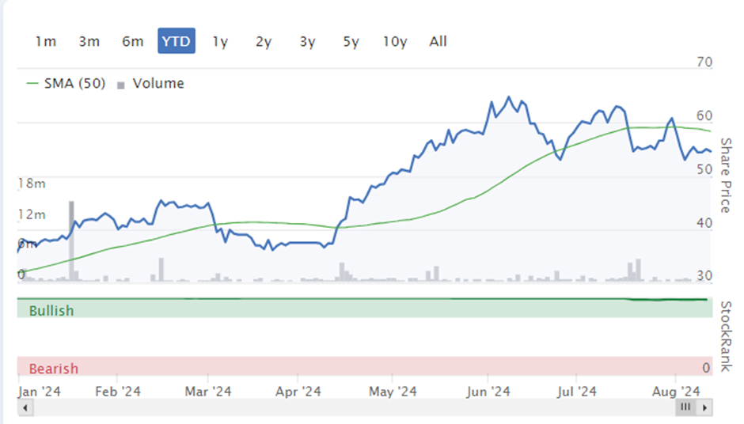Image resolution: width=744 pixels, height=424 pixels.
Task: Click the 12m volume axis value
Action: pyautogui.click(x=32, y=215)
